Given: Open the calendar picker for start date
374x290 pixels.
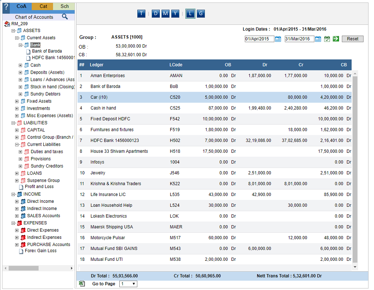Looking at the screenshot, I should click(x=278, y=39).
